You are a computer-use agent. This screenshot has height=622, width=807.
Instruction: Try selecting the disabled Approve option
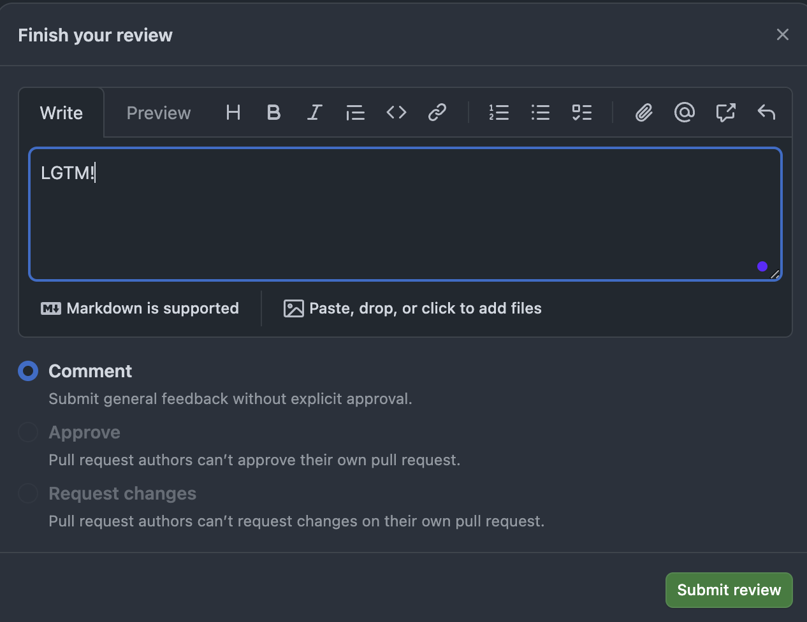(28, 432)
